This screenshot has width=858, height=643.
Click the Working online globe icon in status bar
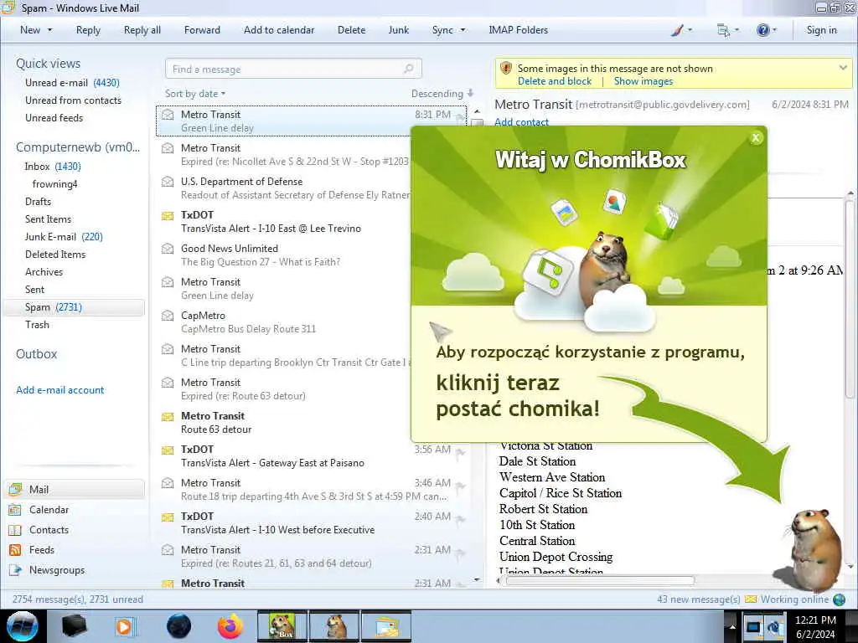pyautogui.click(x=839, y=599)
